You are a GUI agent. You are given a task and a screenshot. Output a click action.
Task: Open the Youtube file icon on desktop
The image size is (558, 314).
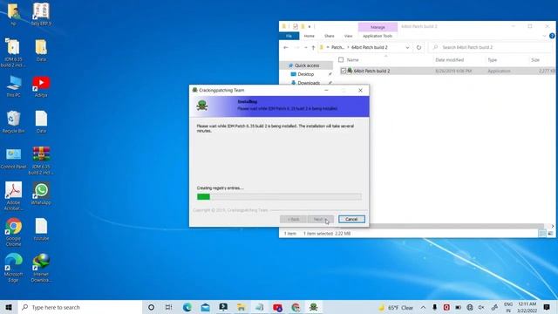pyautogui.click(x=41, y=229)
